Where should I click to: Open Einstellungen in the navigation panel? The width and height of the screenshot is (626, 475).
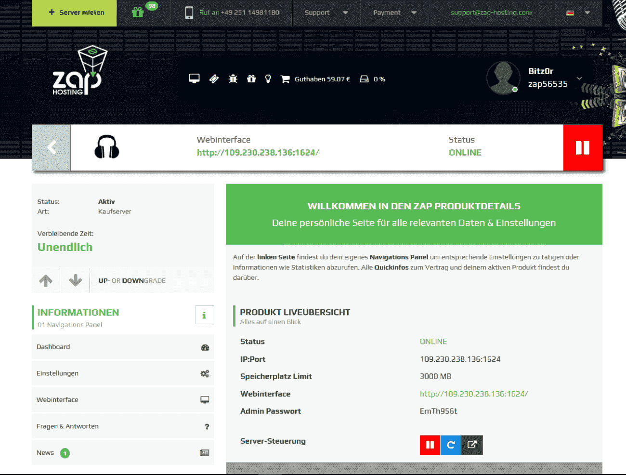(x=123, y=373)
